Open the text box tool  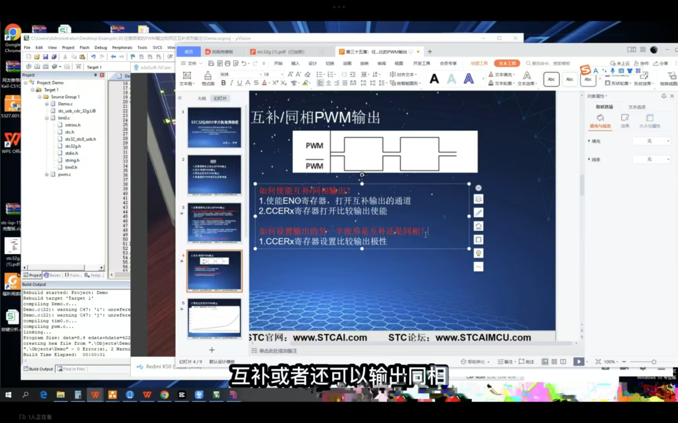pos(187,78)
